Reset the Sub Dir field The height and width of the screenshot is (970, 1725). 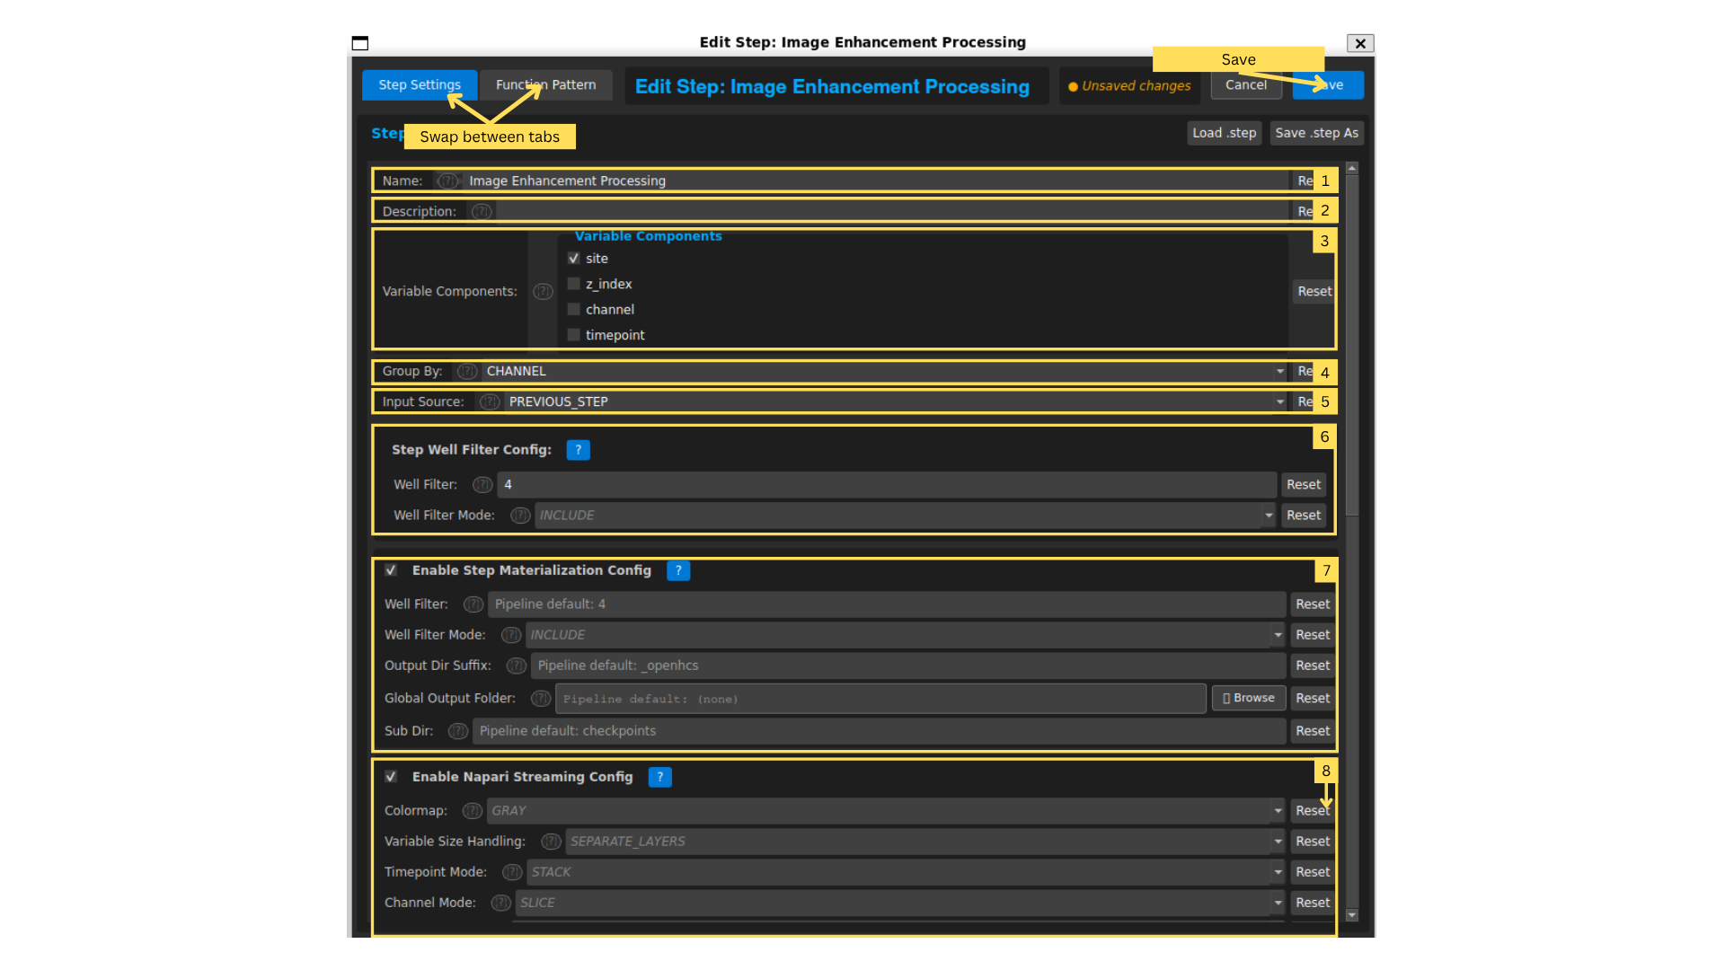[1313, 731]
